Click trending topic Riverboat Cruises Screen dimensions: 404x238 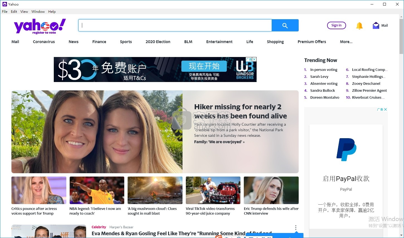click(x=368, y=98)
